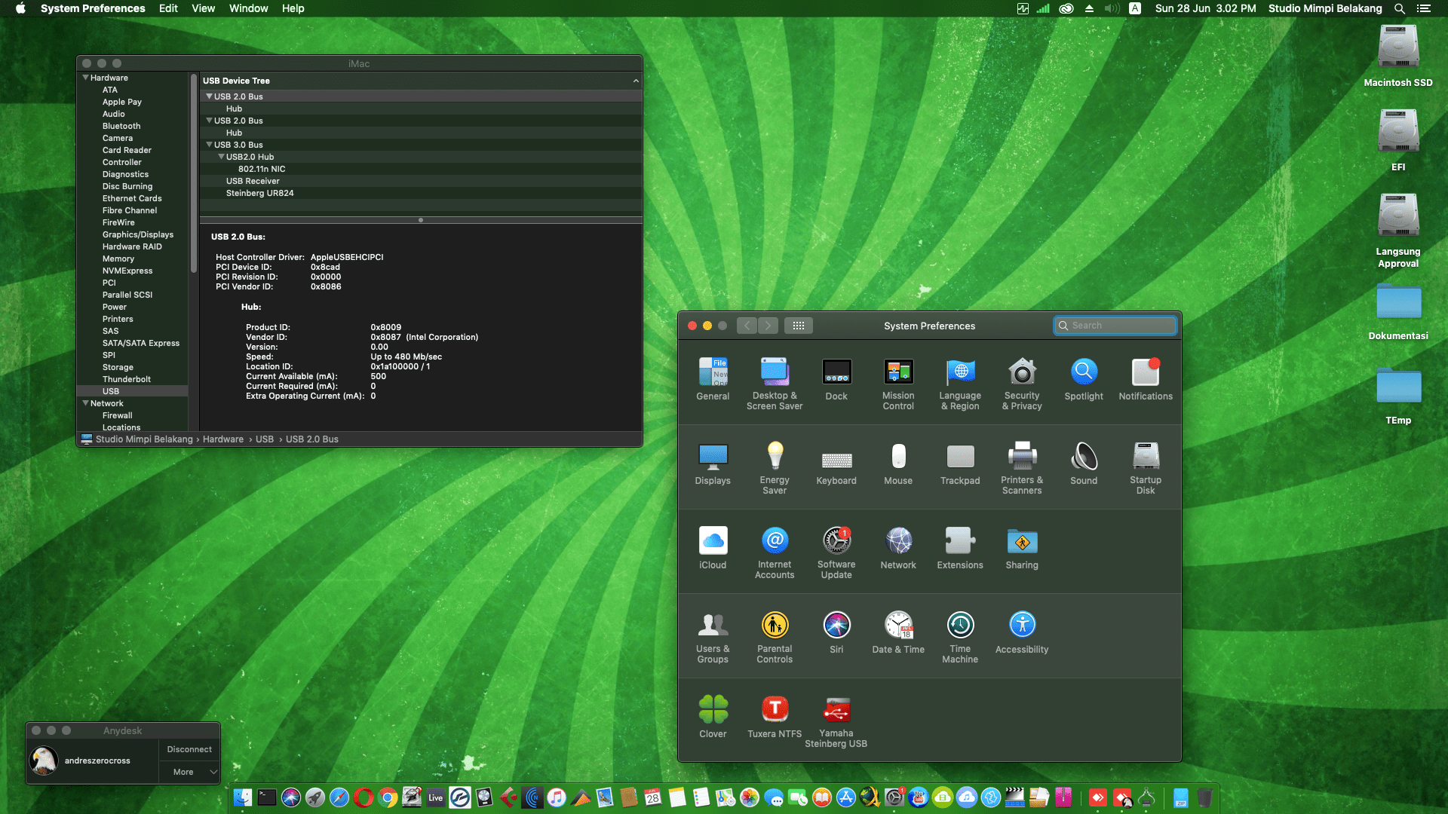1448x814 pixels.
Task: Open Tuxera NTFS preferences
Action: coord(775,717)
